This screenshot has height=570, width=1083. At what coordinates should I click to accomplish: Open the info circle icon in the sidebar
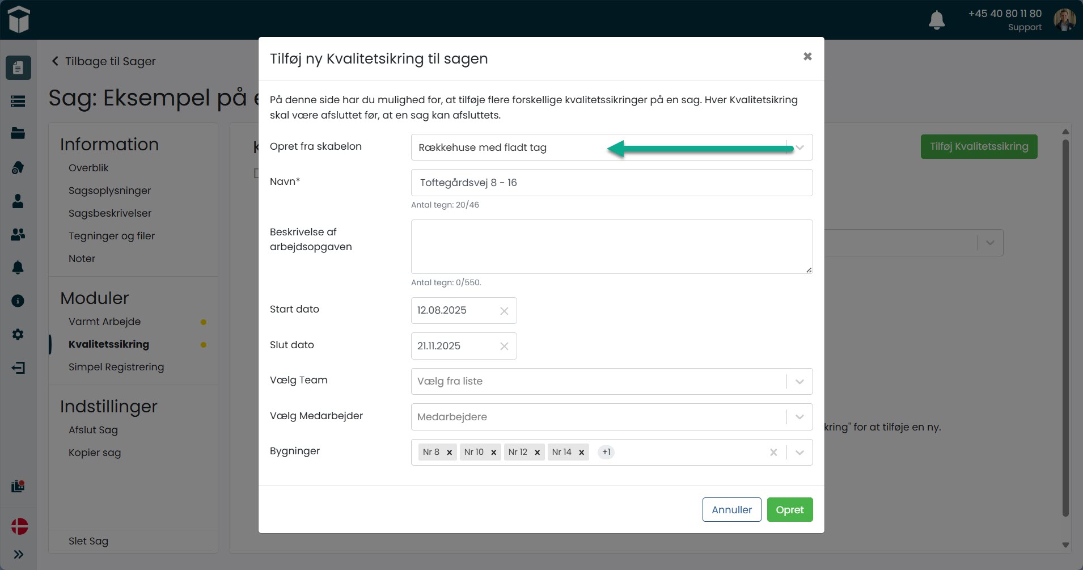18,301
